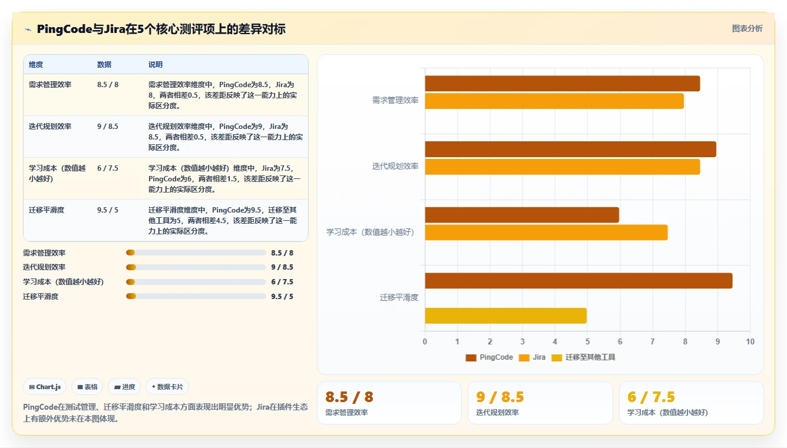Image resolution: width=787 pixels, height=448 pixels.
Task: Click the 说明 column header
Action: click(x=156, y=64)
